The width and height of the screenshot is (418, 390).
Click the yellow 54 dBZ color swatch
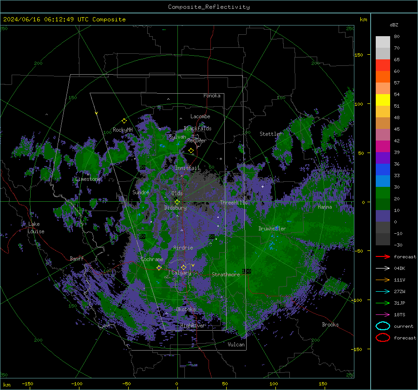(x=383, y=100)
